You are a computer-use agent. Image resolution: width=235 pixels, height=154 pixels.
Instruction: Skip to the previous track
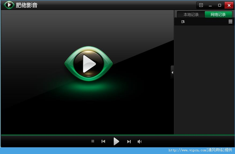tap(103, 141)
